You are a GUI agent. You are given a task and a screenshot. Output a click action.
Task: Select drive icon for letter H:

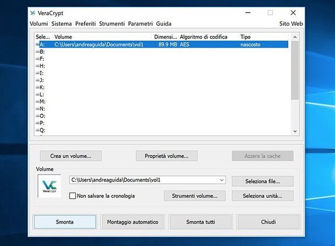[37, 66]
